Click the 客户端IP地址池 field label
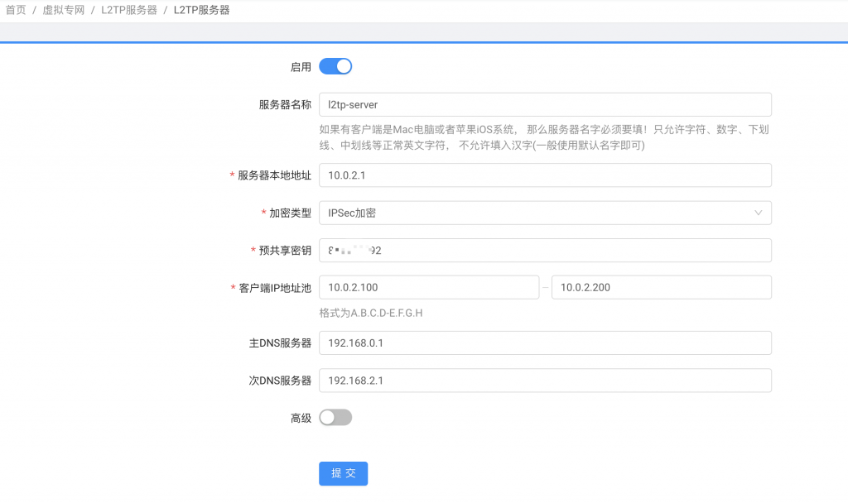The height and width of the screenshot is (503, 848). [274, 289]
